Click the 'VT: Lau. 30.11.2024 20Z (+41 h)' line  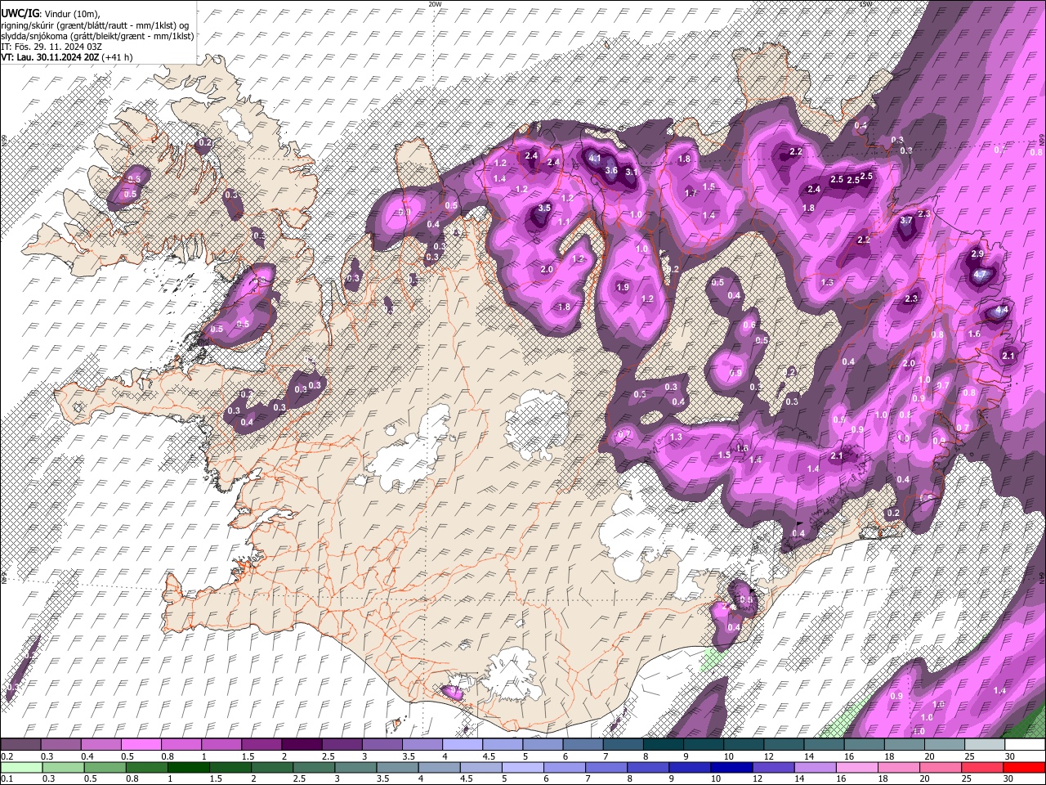[x=66, y=57]
